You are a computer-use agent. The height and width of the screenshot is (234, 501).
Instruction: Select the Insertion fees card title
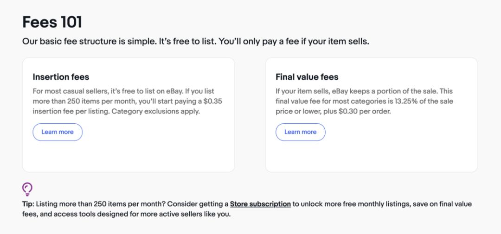point(61,77)
